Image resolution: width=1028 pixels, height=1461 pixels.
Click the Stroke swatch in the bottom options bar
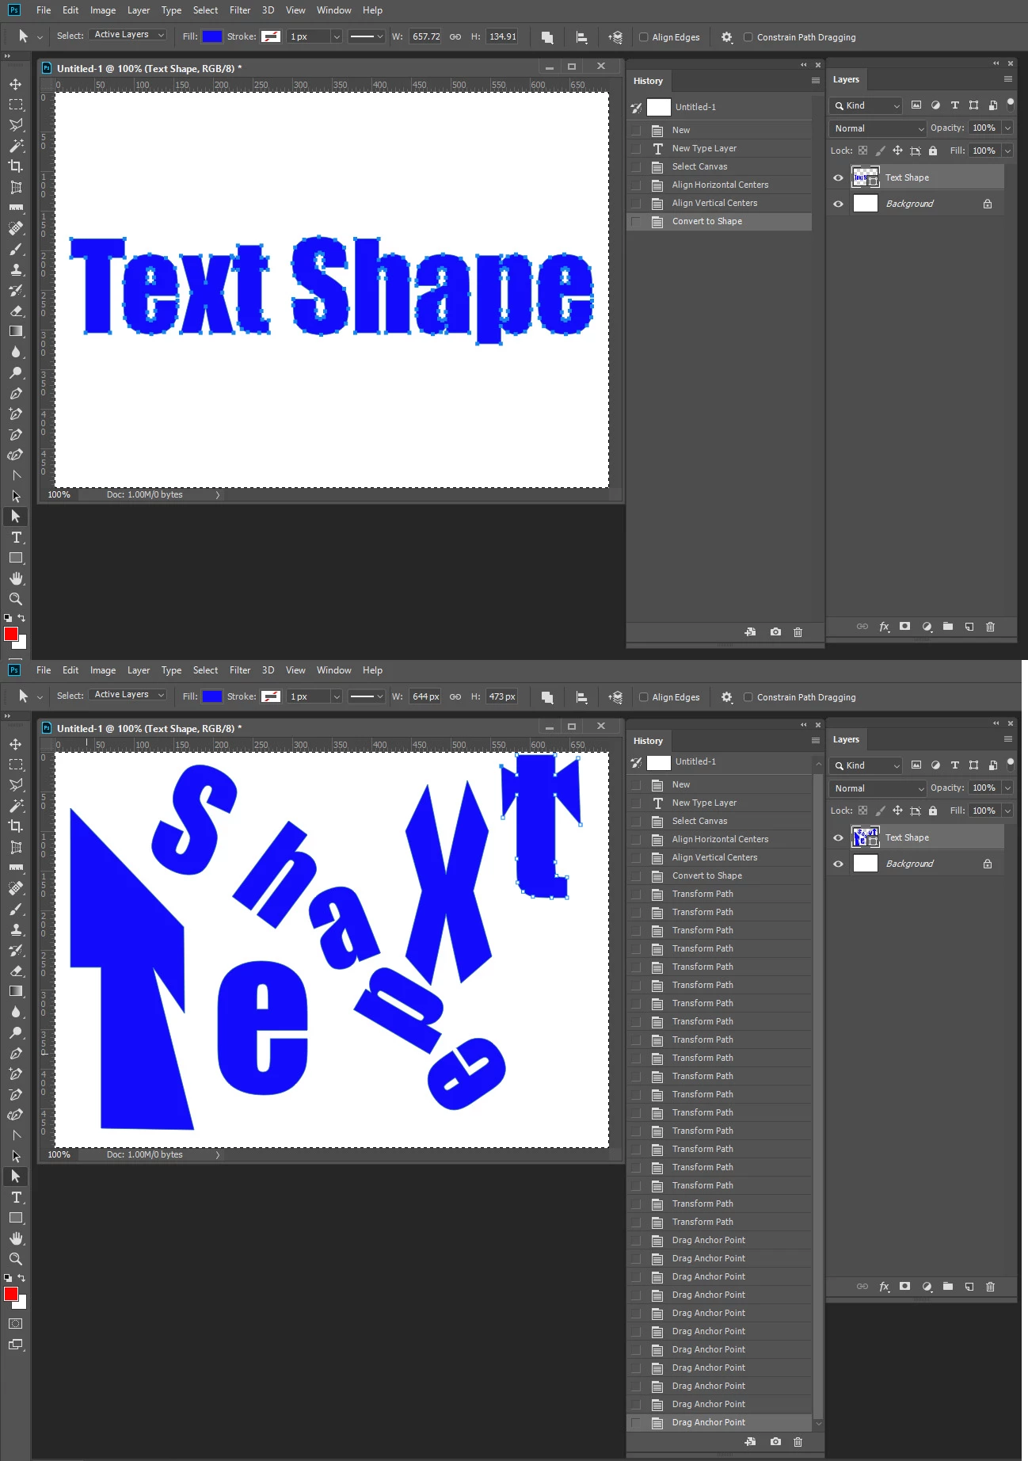click(271, 696)
